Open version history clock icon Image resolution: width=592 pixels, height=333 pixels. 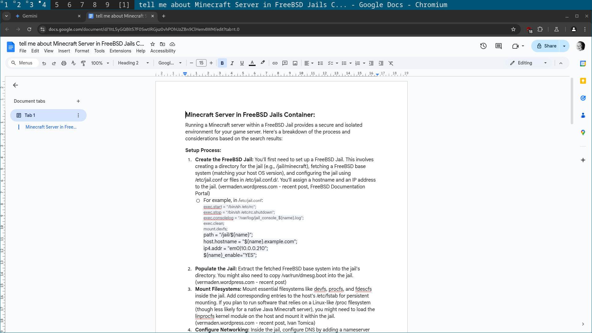(483, 46)
